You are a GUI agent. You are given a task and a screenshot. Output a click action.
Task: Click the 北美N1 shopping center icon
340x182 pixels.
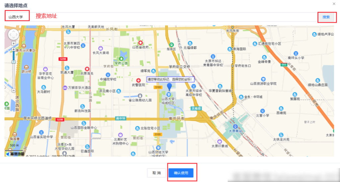click(x=121, y=135)
